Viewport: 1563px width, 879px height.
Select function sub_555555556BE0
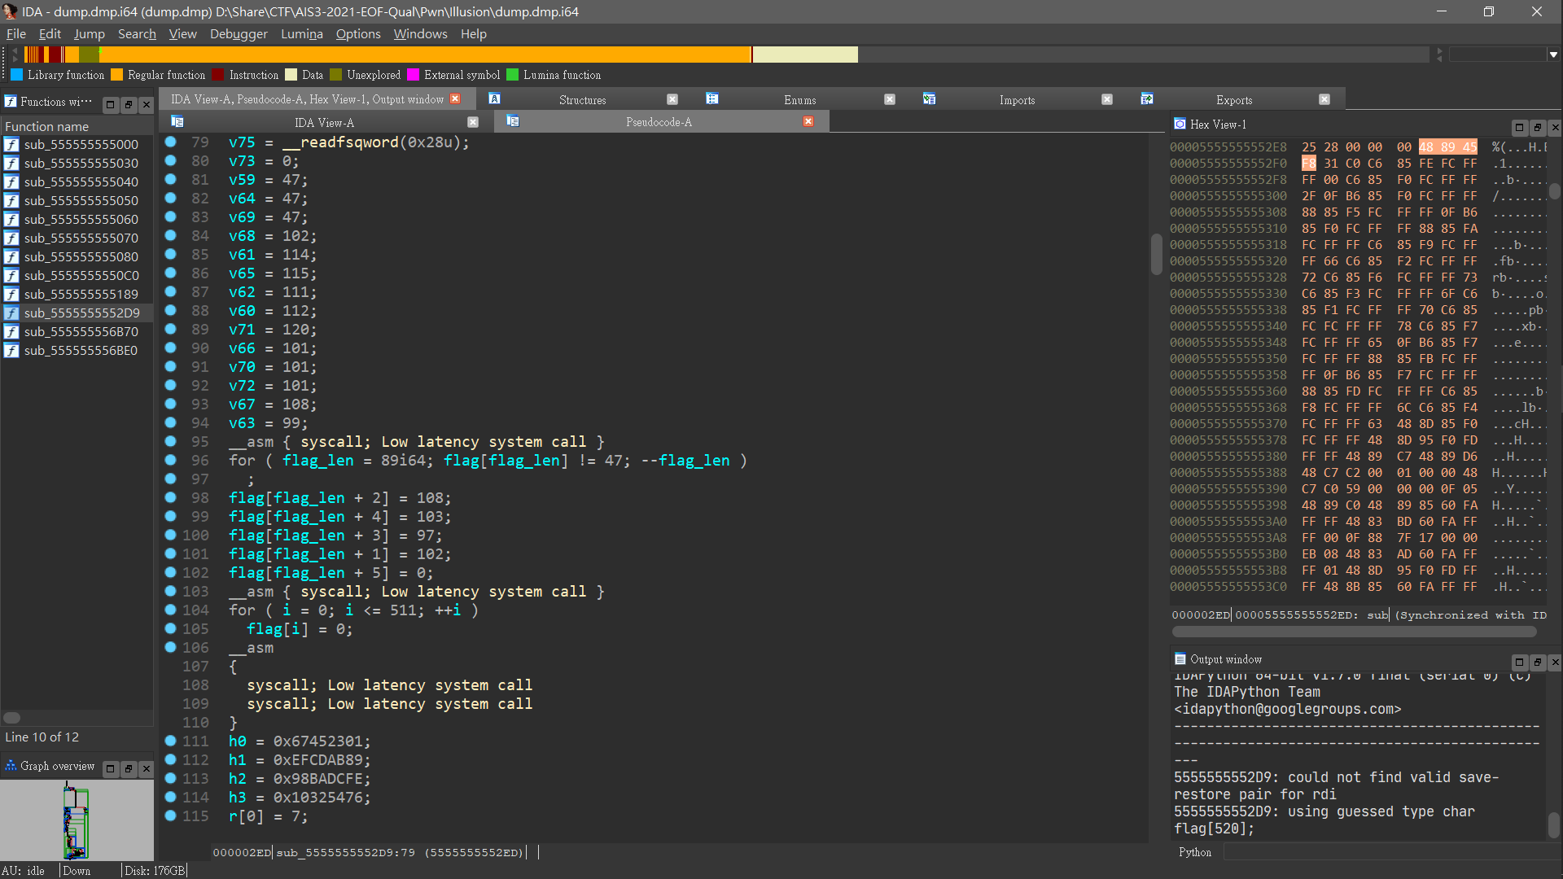77,350
